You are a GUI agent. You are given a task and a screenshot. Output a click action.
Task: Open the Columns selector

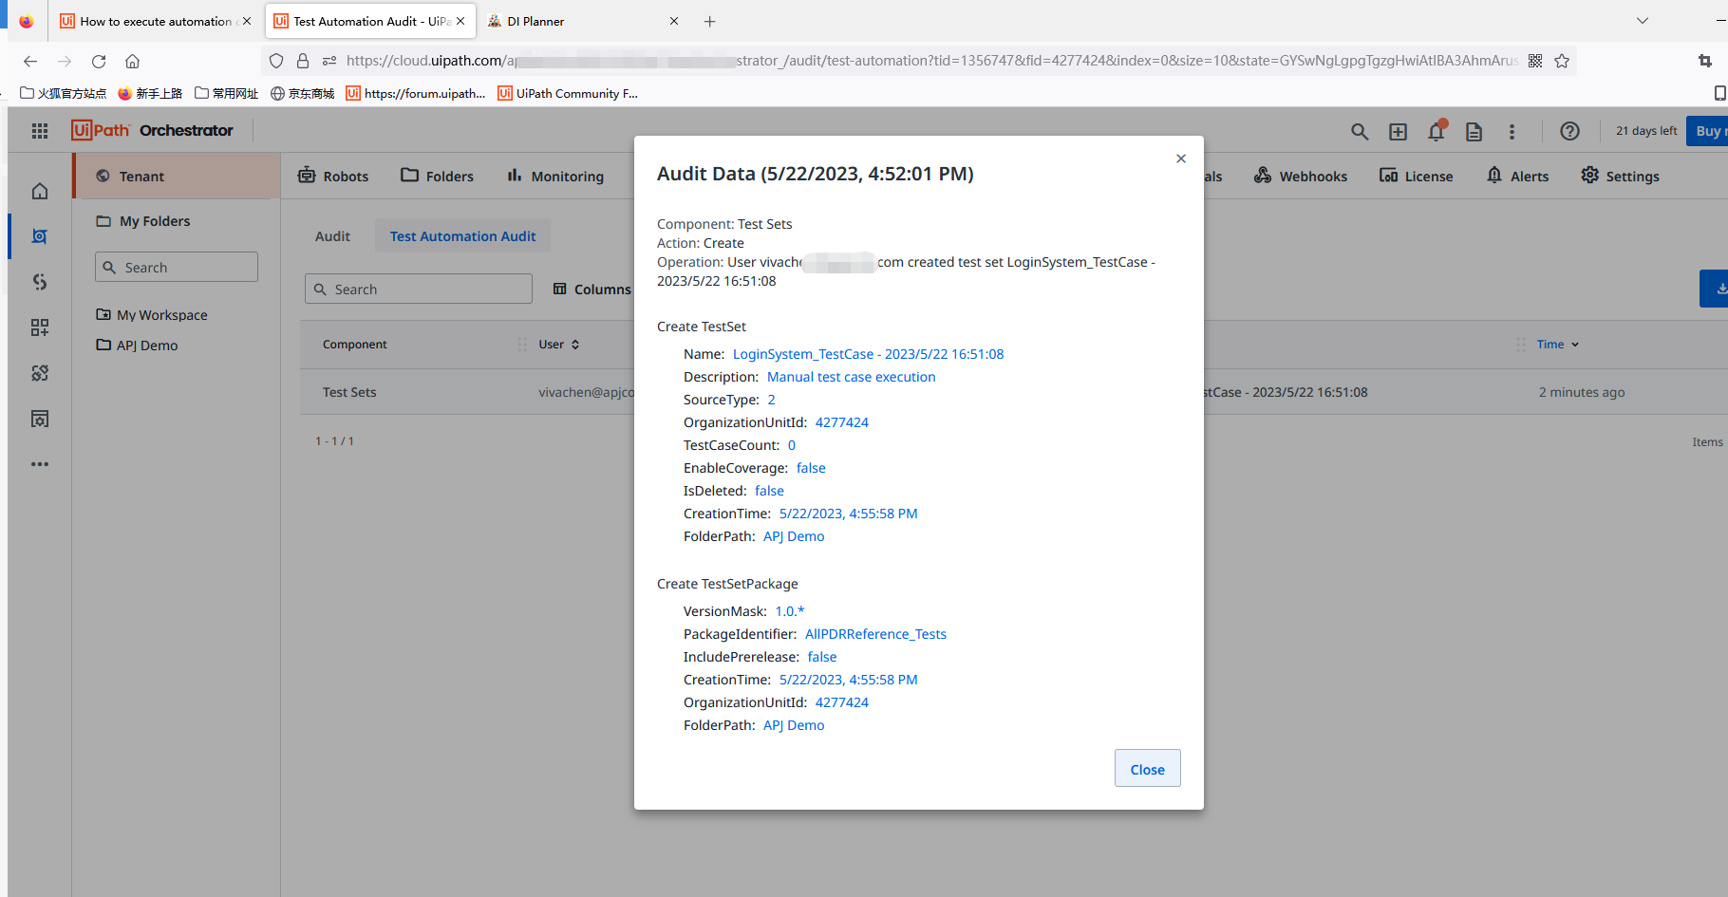point(592,289)
